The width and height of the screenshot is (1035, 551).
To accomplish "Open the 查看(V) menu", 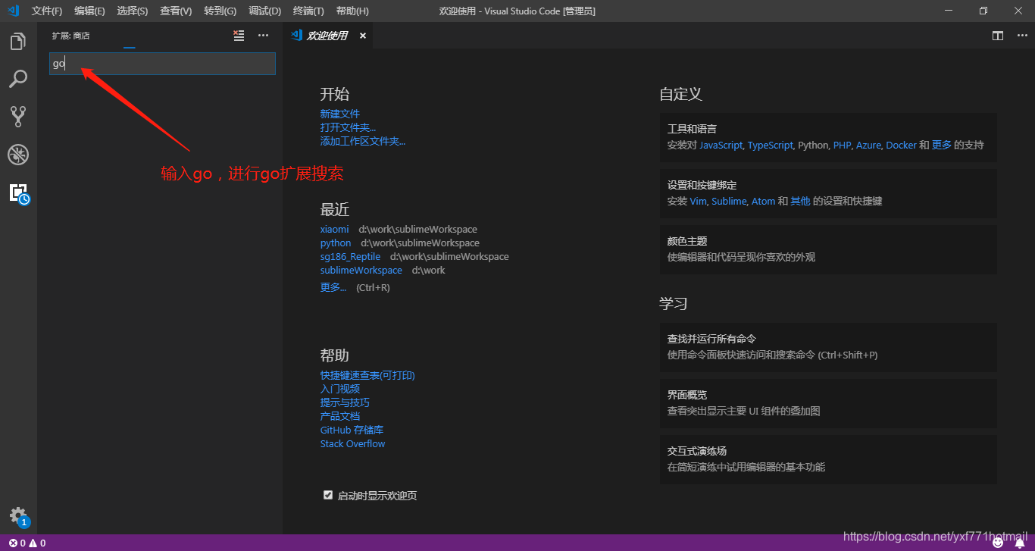I will tap(176, 11).
